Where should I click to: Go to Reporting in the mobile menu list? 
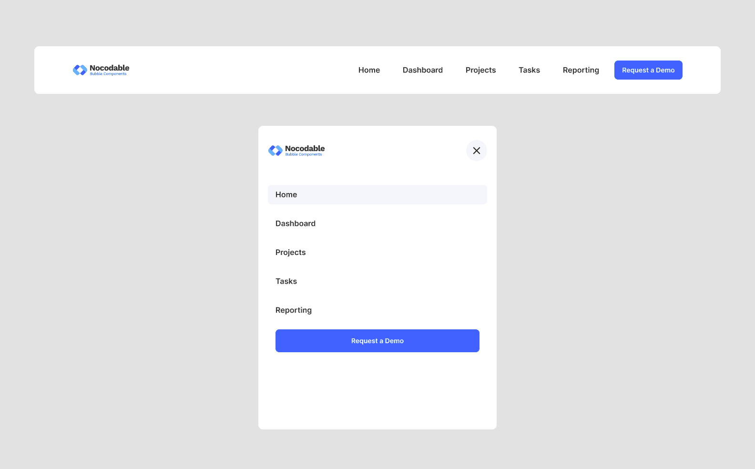294,310
